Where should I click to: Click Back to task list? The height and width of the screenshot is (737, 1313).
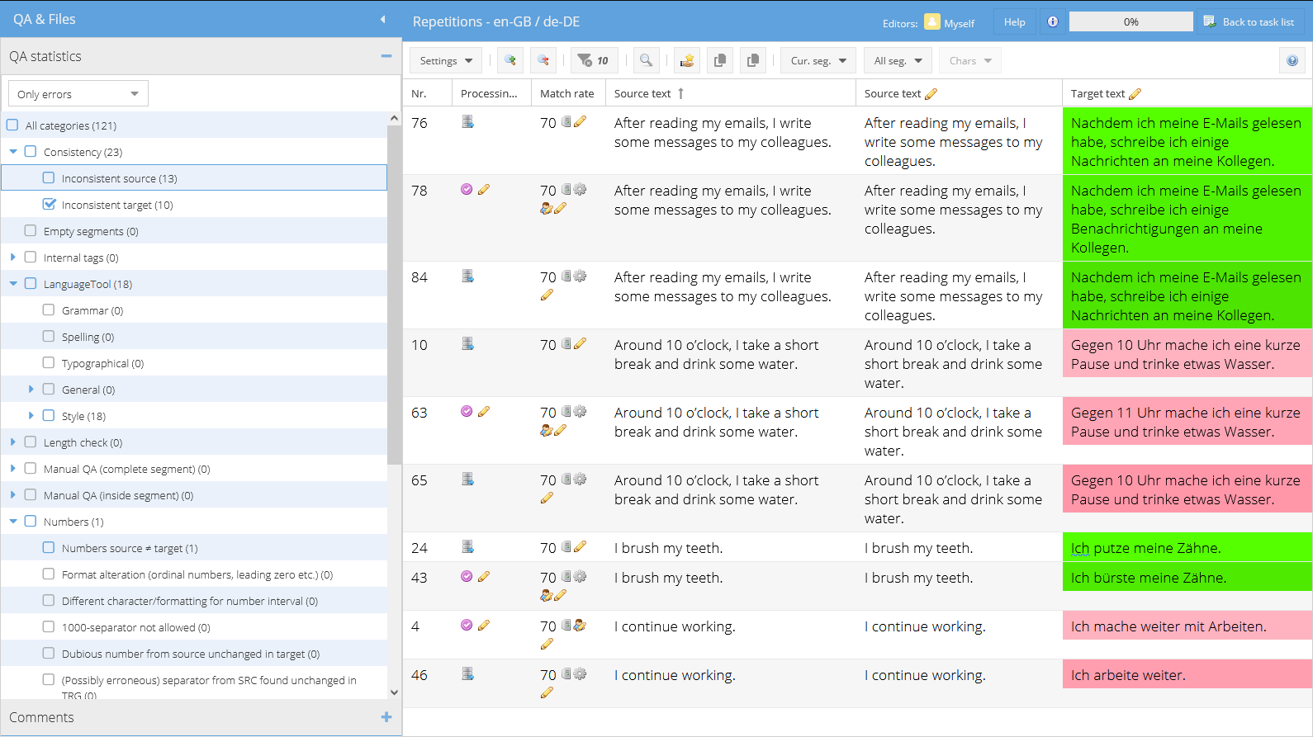click(x=1250, y=22)
